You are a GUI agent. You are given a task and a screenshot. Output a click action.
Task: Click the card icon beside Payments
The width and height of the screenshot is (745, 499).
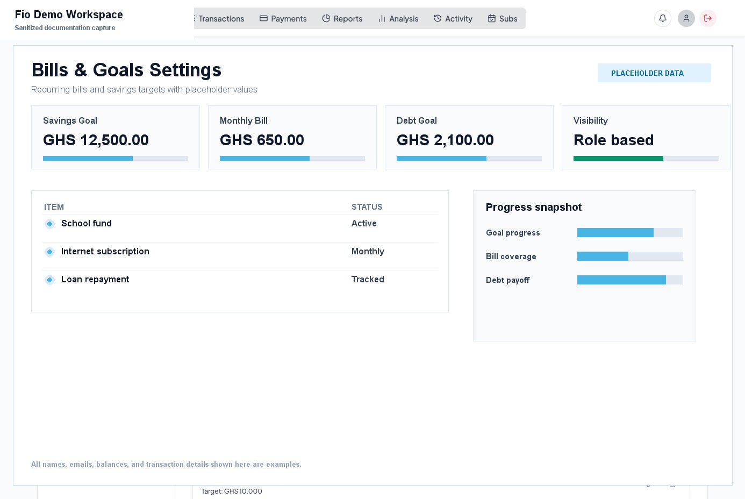click(x=263, y=18)
